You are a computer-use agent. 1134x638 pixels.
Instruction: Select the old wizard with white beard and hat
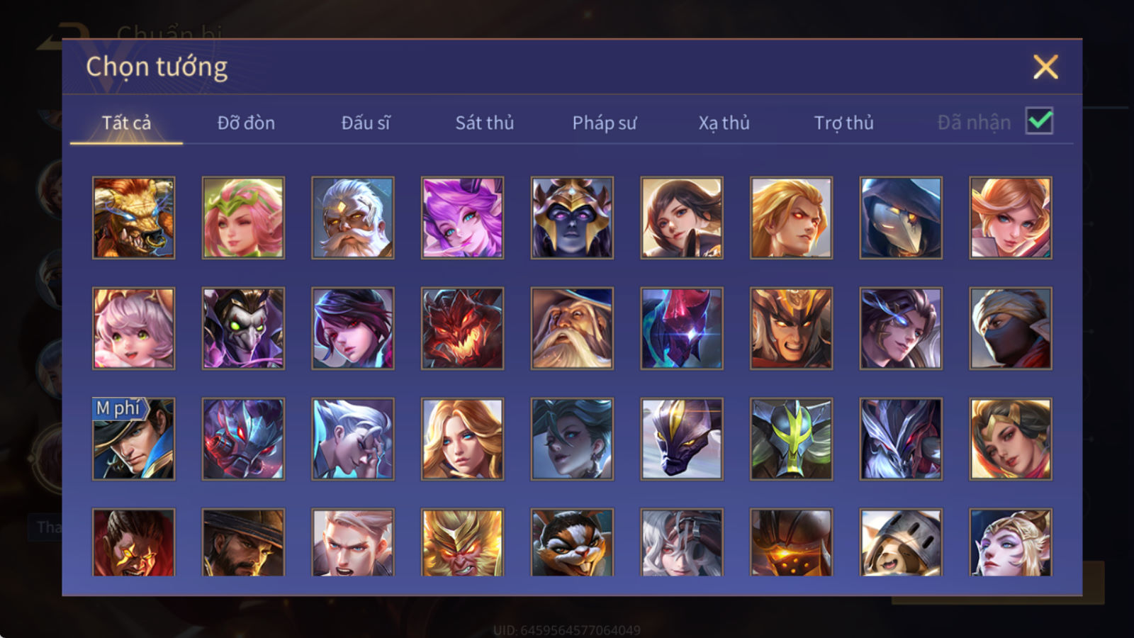[x=572, y=328]
